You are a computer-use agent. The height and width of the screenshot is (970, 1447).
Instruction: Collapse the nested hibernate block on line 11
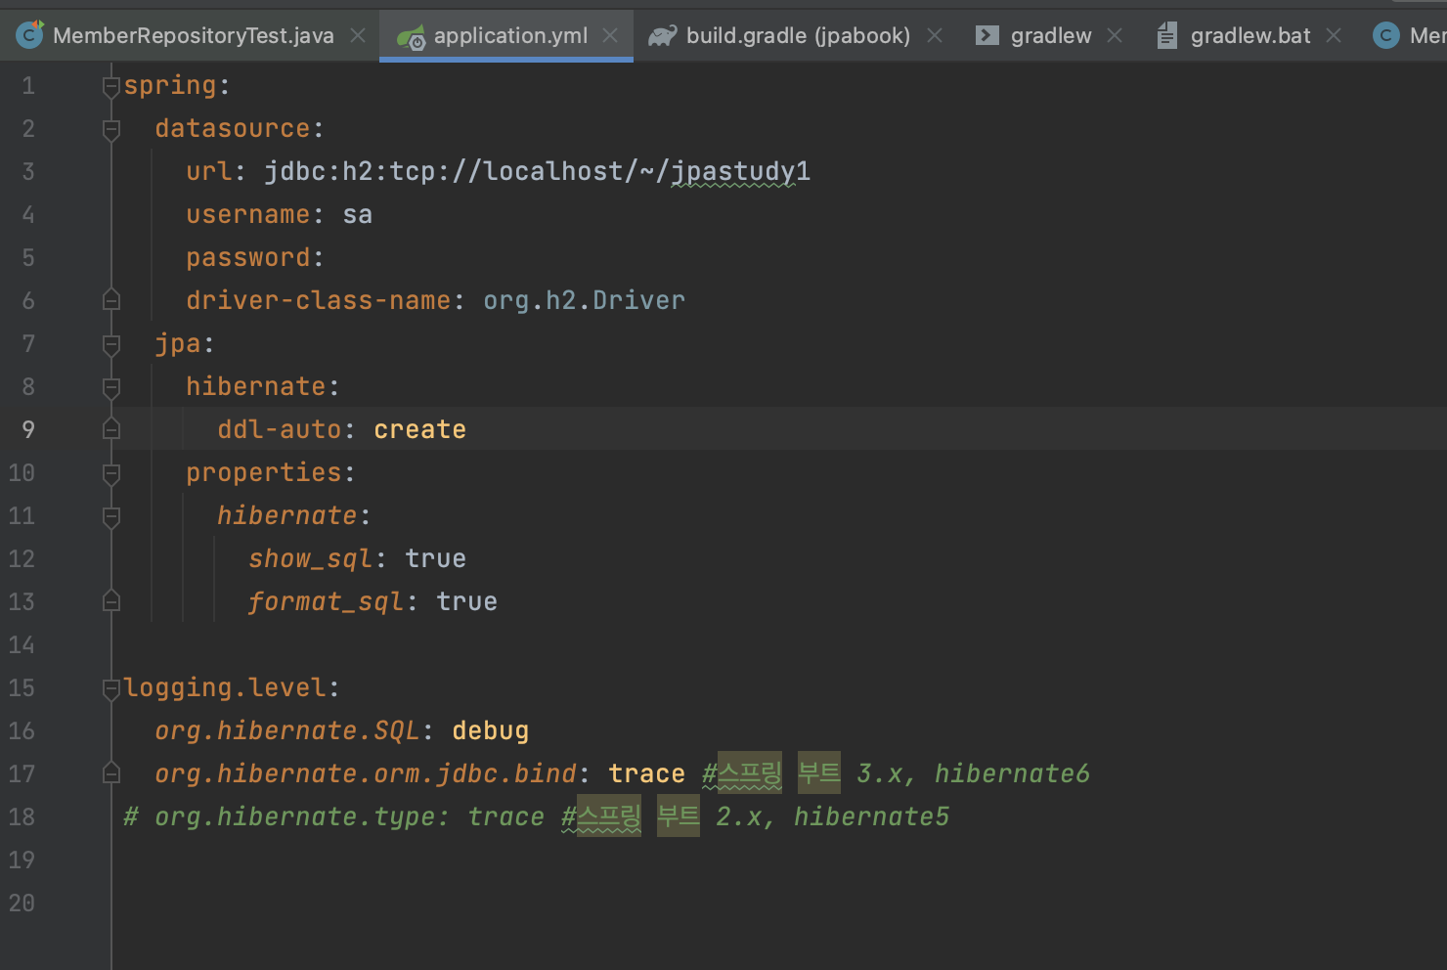click(111, 516)
